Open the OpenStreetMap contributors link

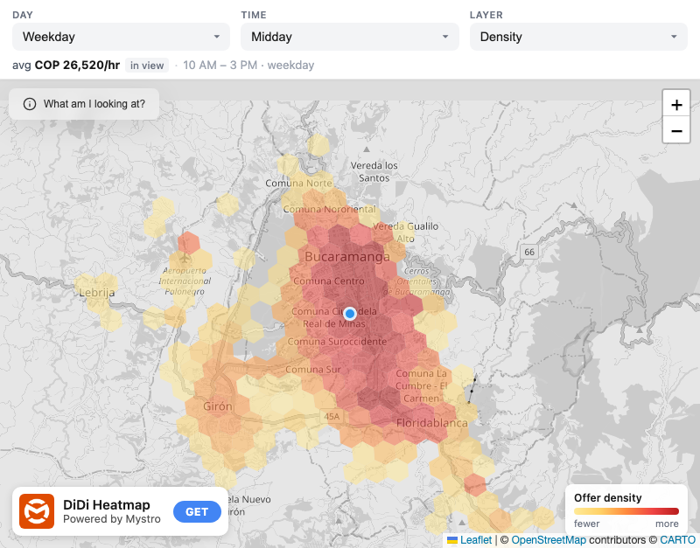549,540
